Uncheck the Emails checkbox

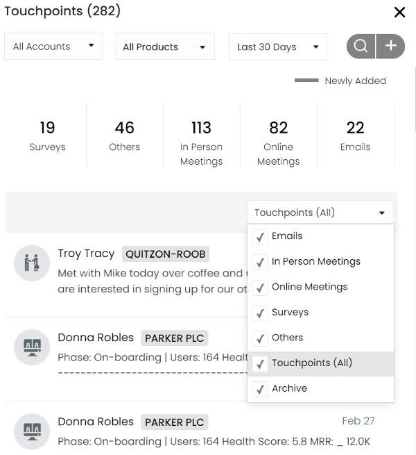(260, 237)
